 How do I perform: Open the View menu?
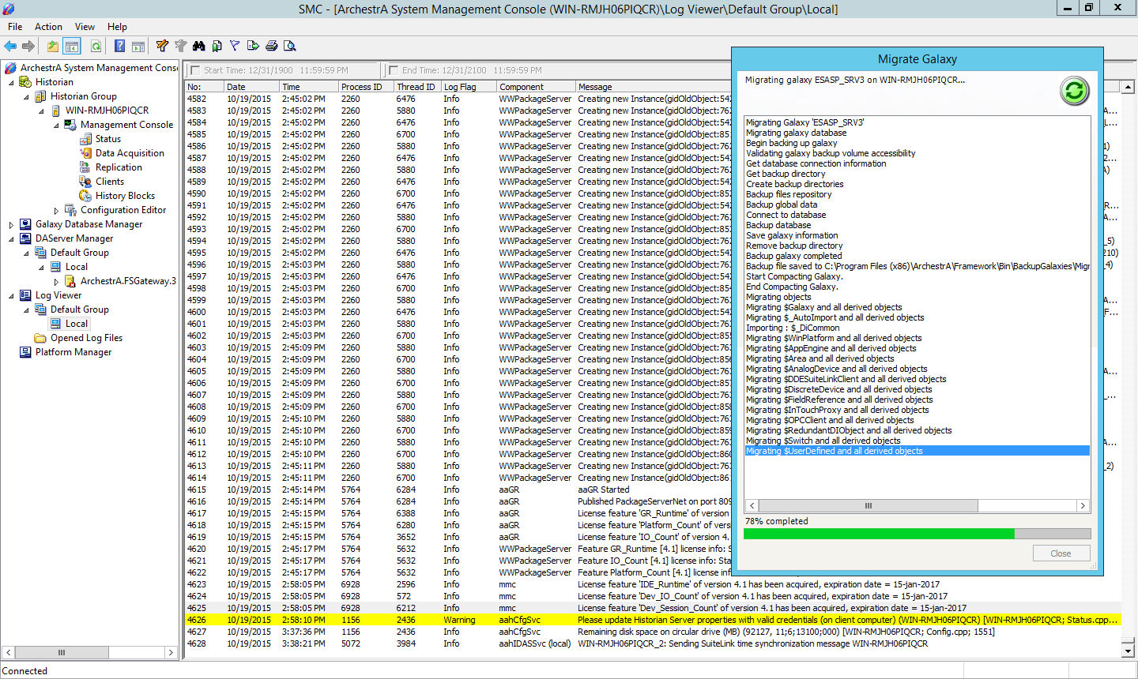tap(85, 27)
